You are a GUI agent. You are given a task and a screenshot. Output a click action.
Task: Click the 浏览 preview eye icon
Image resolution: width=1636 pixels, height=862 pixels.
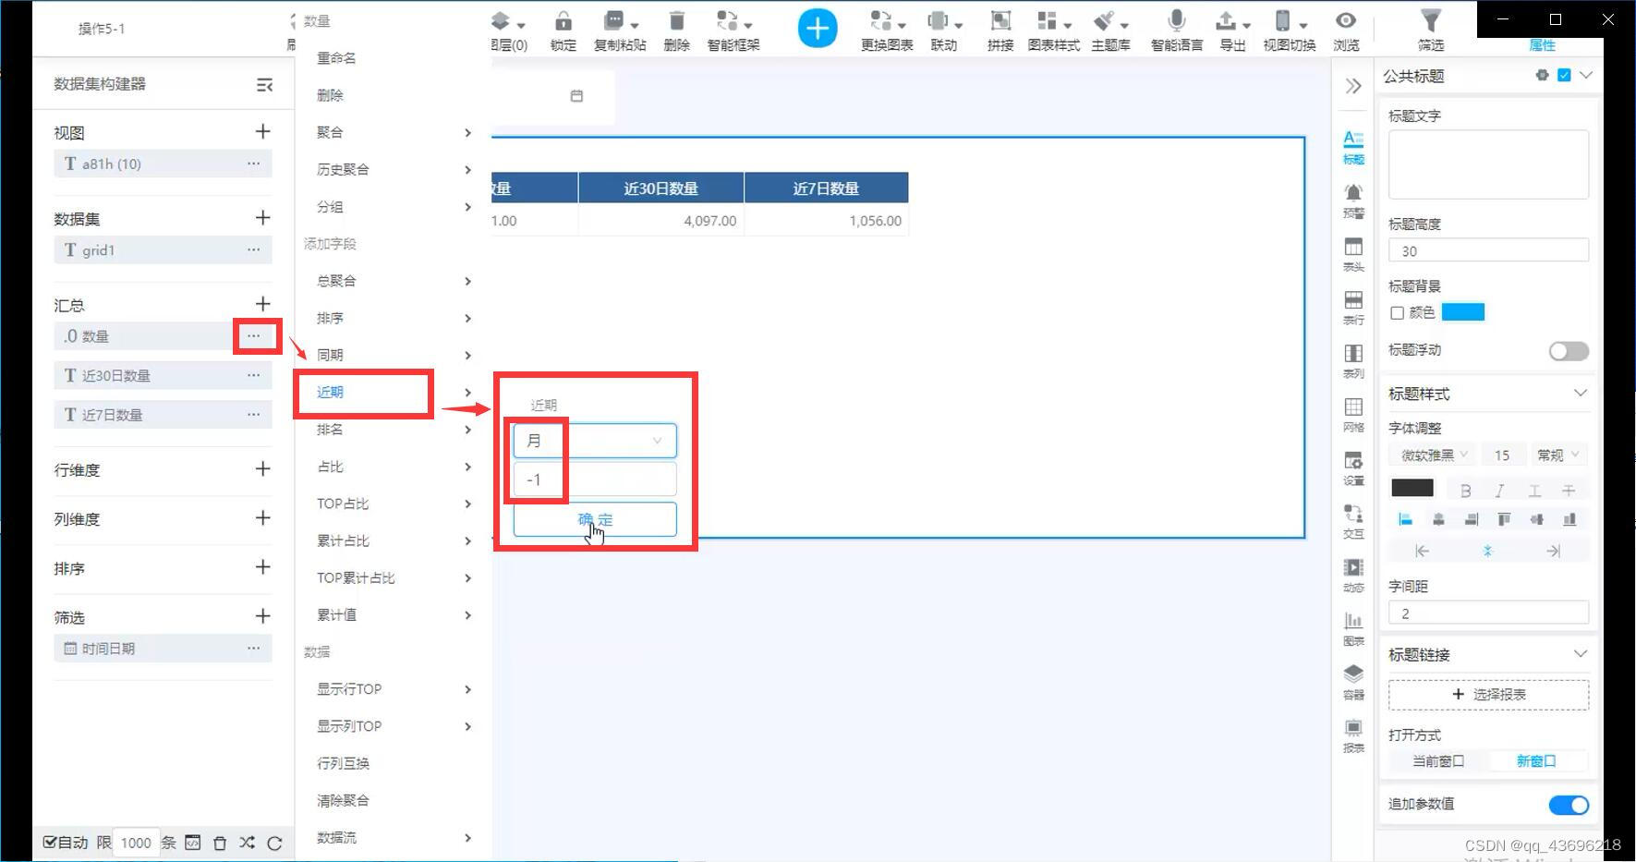point(1346,21)
